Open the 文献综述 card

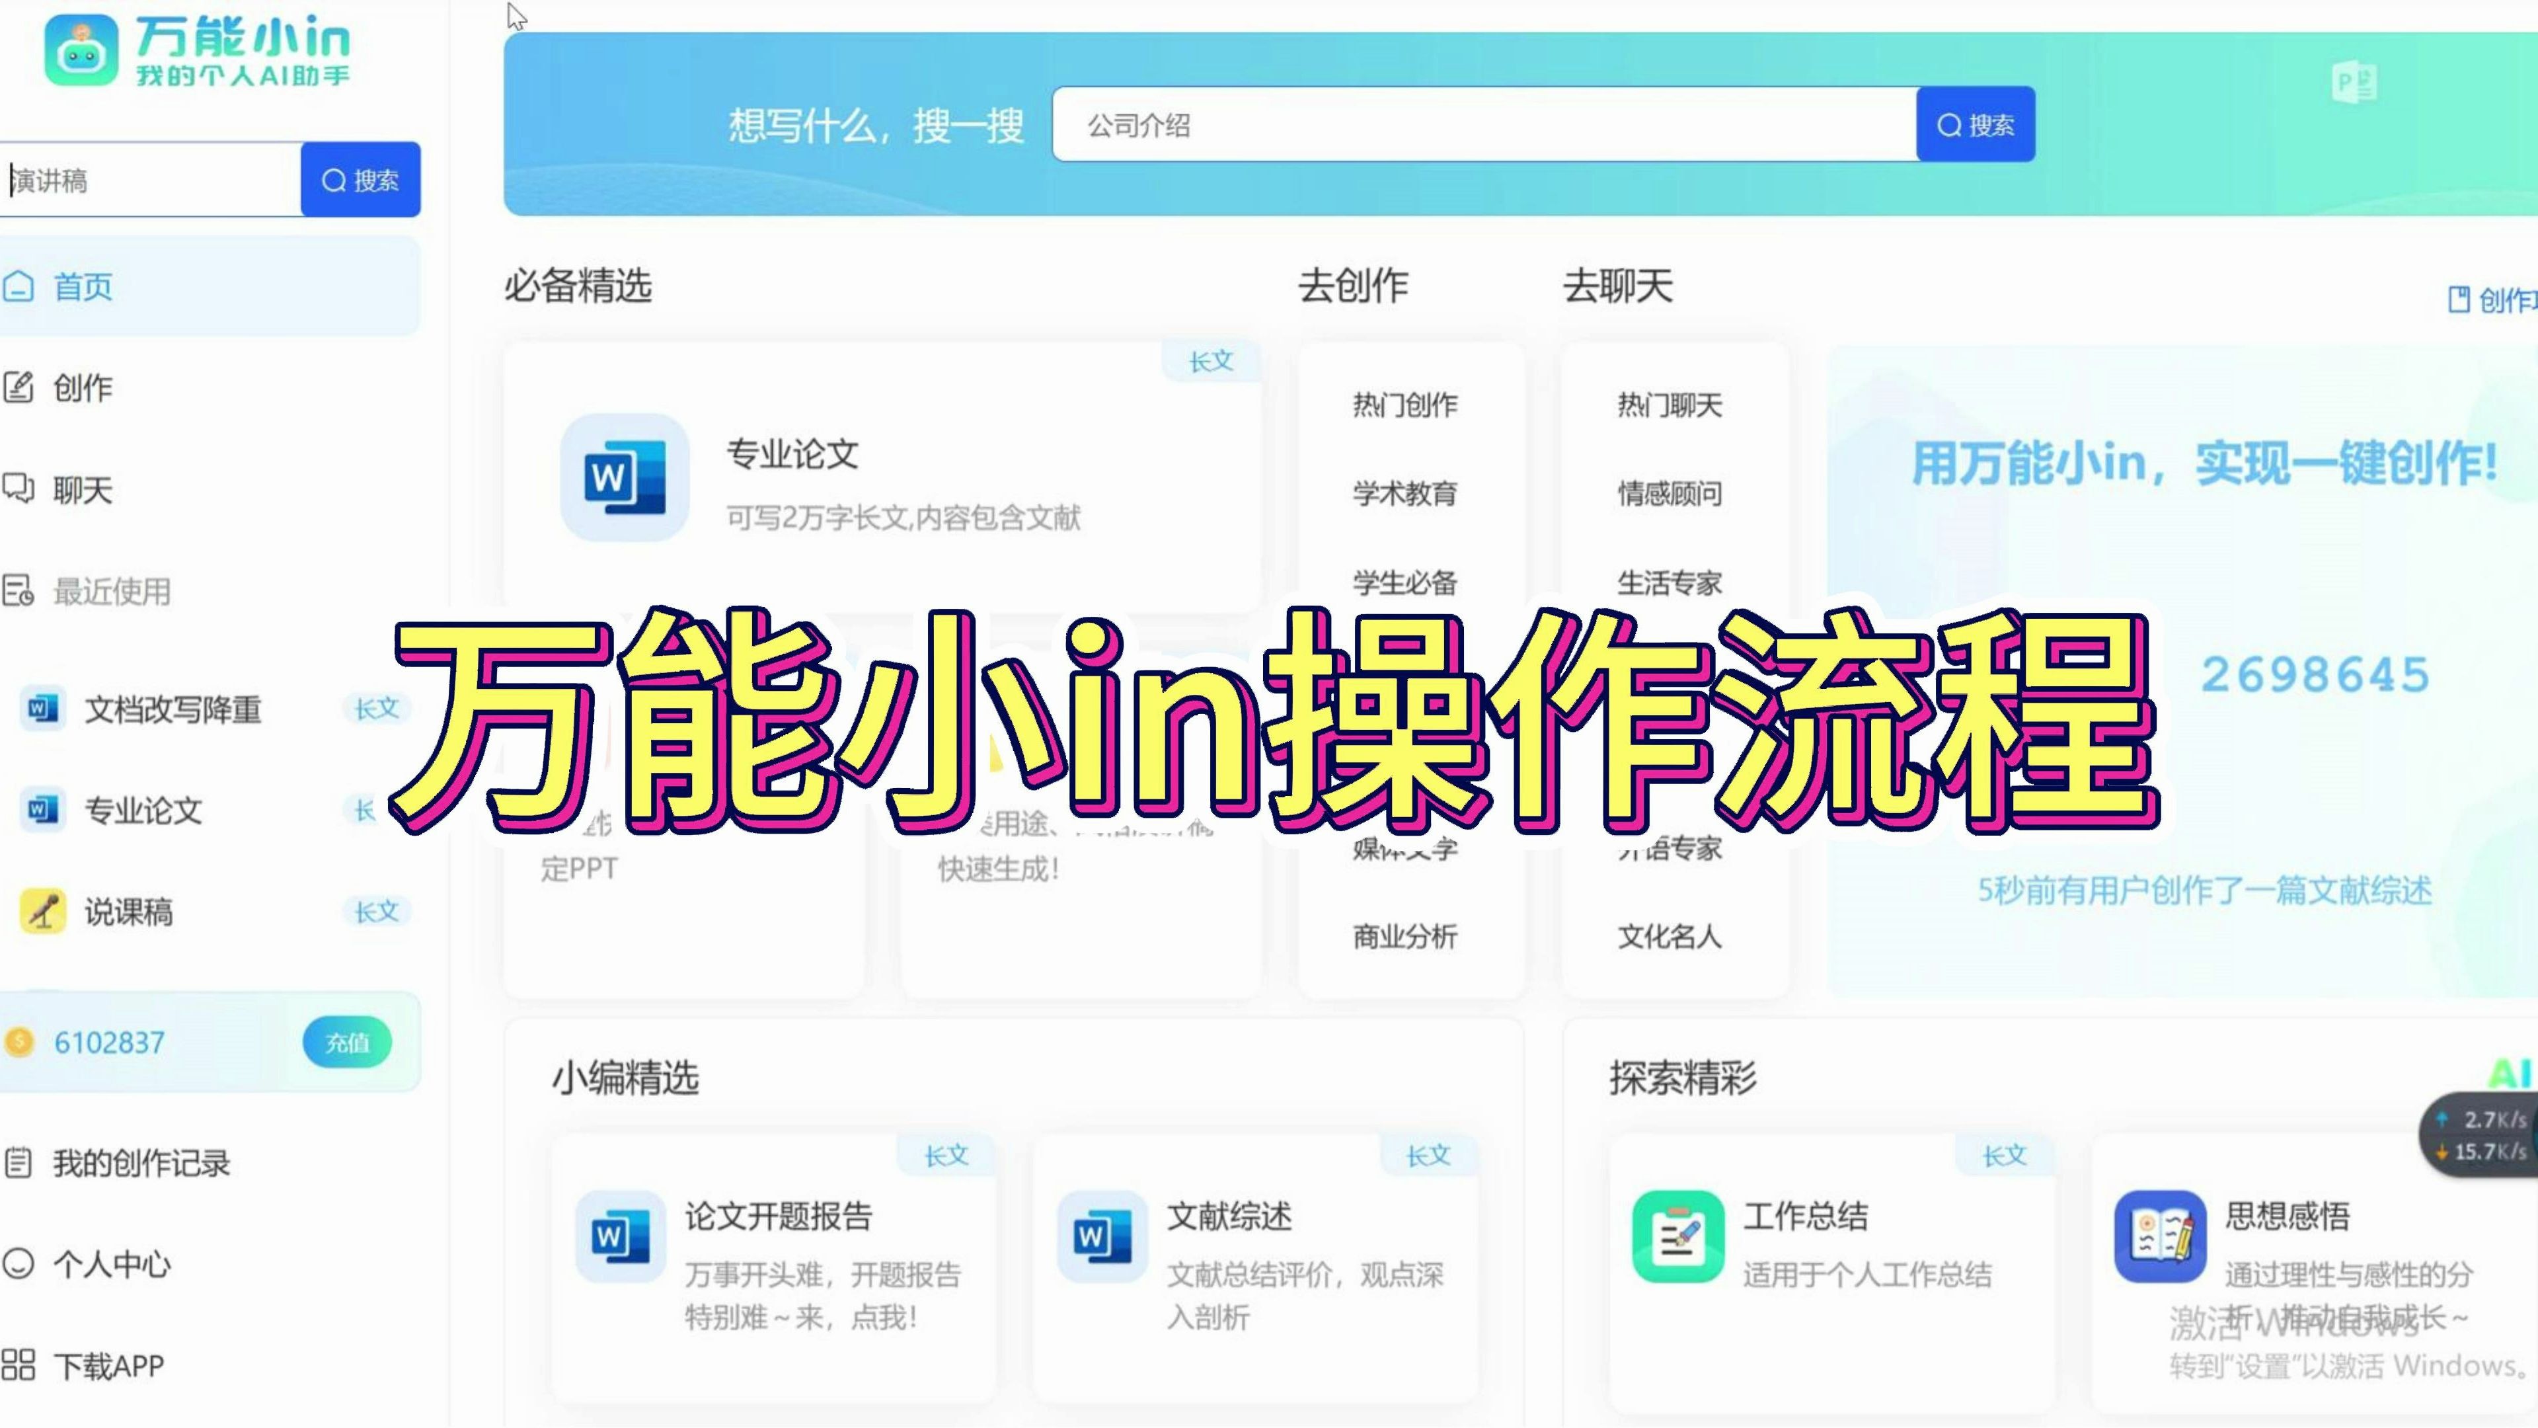point(1255,1267)
